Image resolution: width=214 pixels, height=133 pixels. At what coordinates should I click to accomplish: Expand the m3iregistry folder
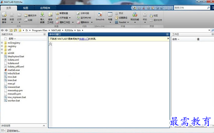click(2, 43)
